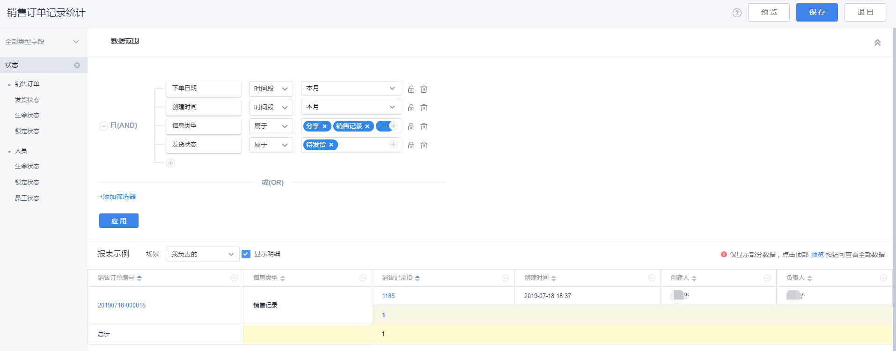Open order link 20190718-000015

[x=122, y=305]
